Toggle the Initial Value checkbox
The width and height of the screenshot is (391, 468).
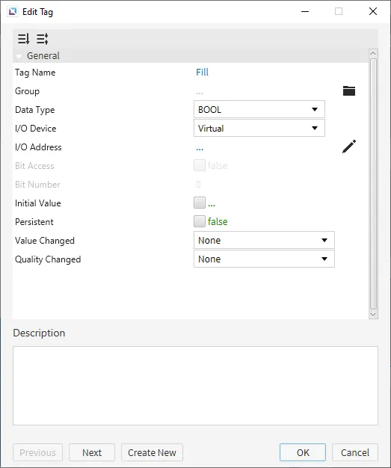200,203
